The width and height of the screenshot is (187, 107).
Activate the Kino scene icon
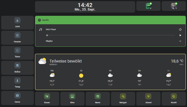click(x=72, y=96)
